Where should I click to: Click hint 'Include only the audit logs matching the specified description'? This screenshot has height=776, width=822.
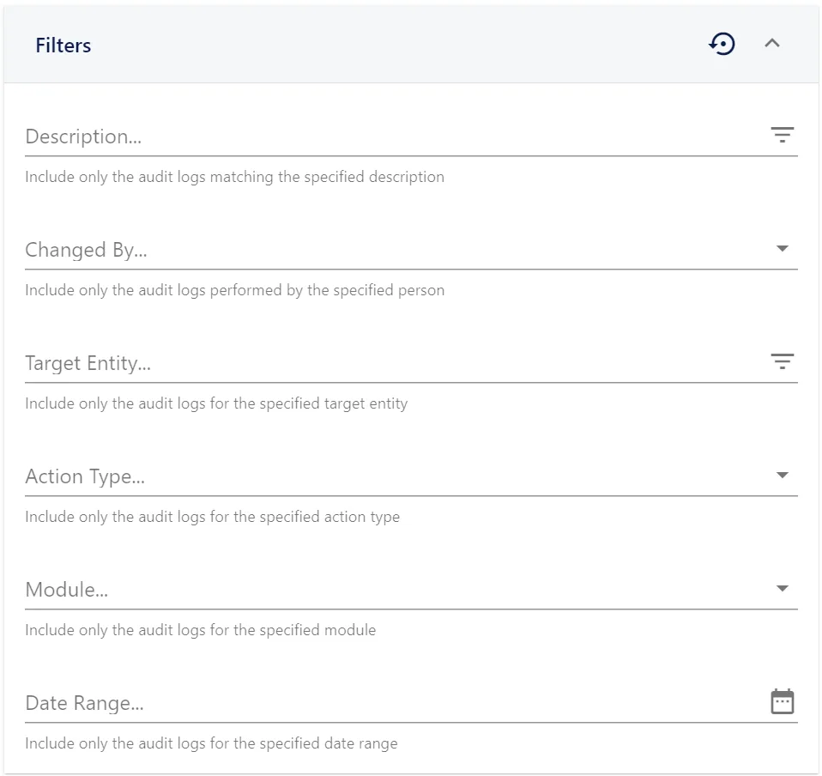pos(235,177)
